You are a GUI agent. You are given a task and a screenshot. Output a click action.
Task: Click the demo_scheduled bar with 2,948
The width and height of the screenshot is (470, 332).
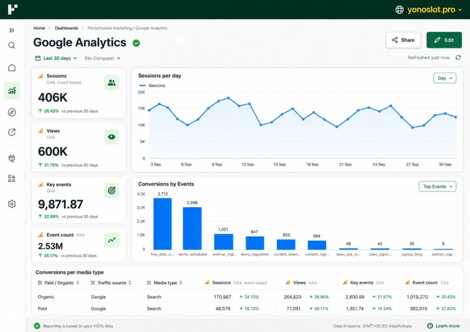(192, 228)
